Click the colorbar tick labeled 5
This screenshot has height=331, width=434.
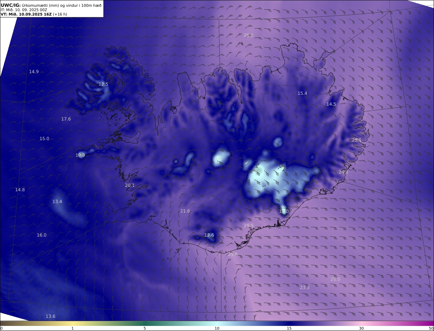(x=145, y=328)
